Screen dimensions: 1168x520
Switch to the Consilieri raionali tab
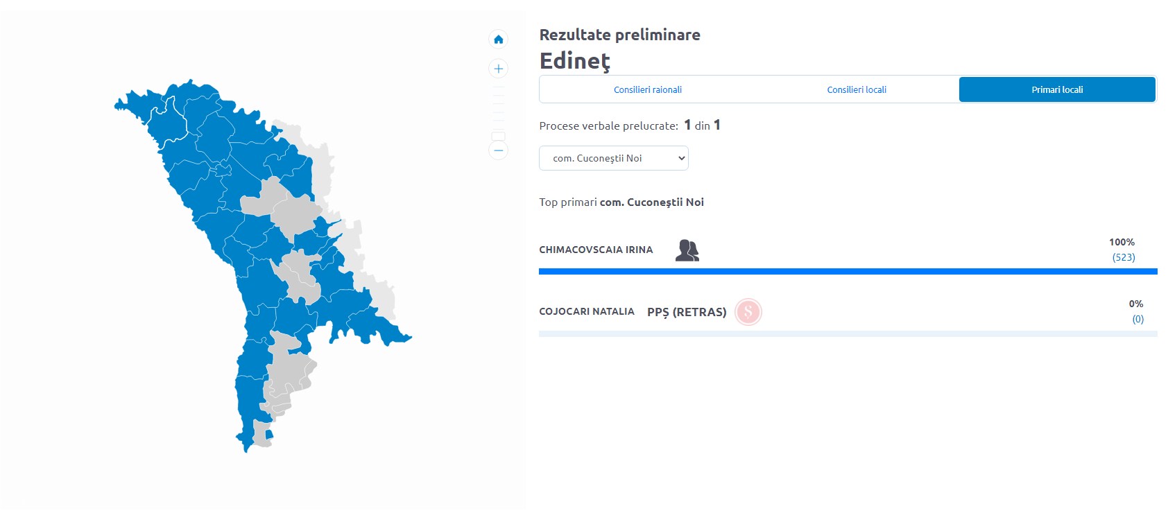pos(648,89)
